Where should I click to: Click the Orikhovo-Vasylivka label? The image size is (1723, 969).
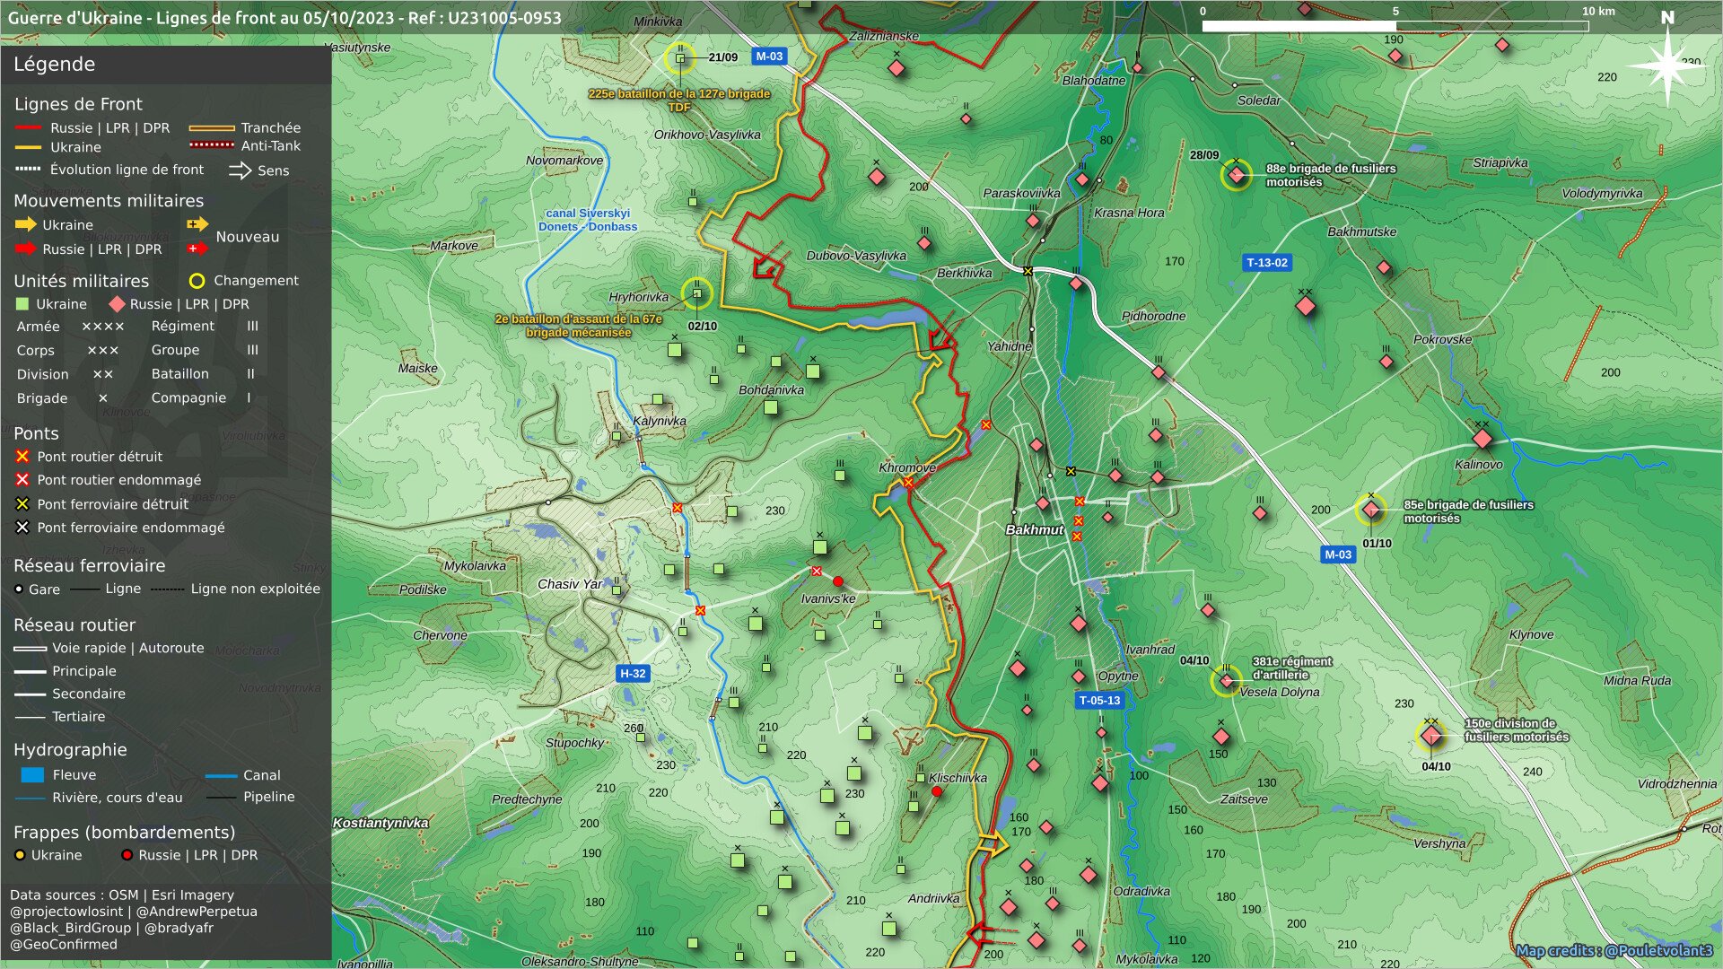point(707,135)
